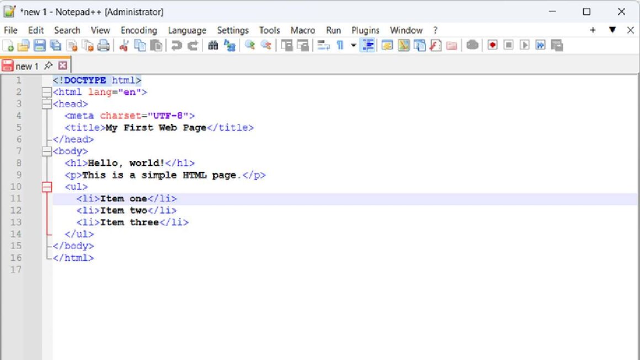This screenshot has height=360, width=640.
Task: Collapse the body tag fold marker
Action: 47,151
